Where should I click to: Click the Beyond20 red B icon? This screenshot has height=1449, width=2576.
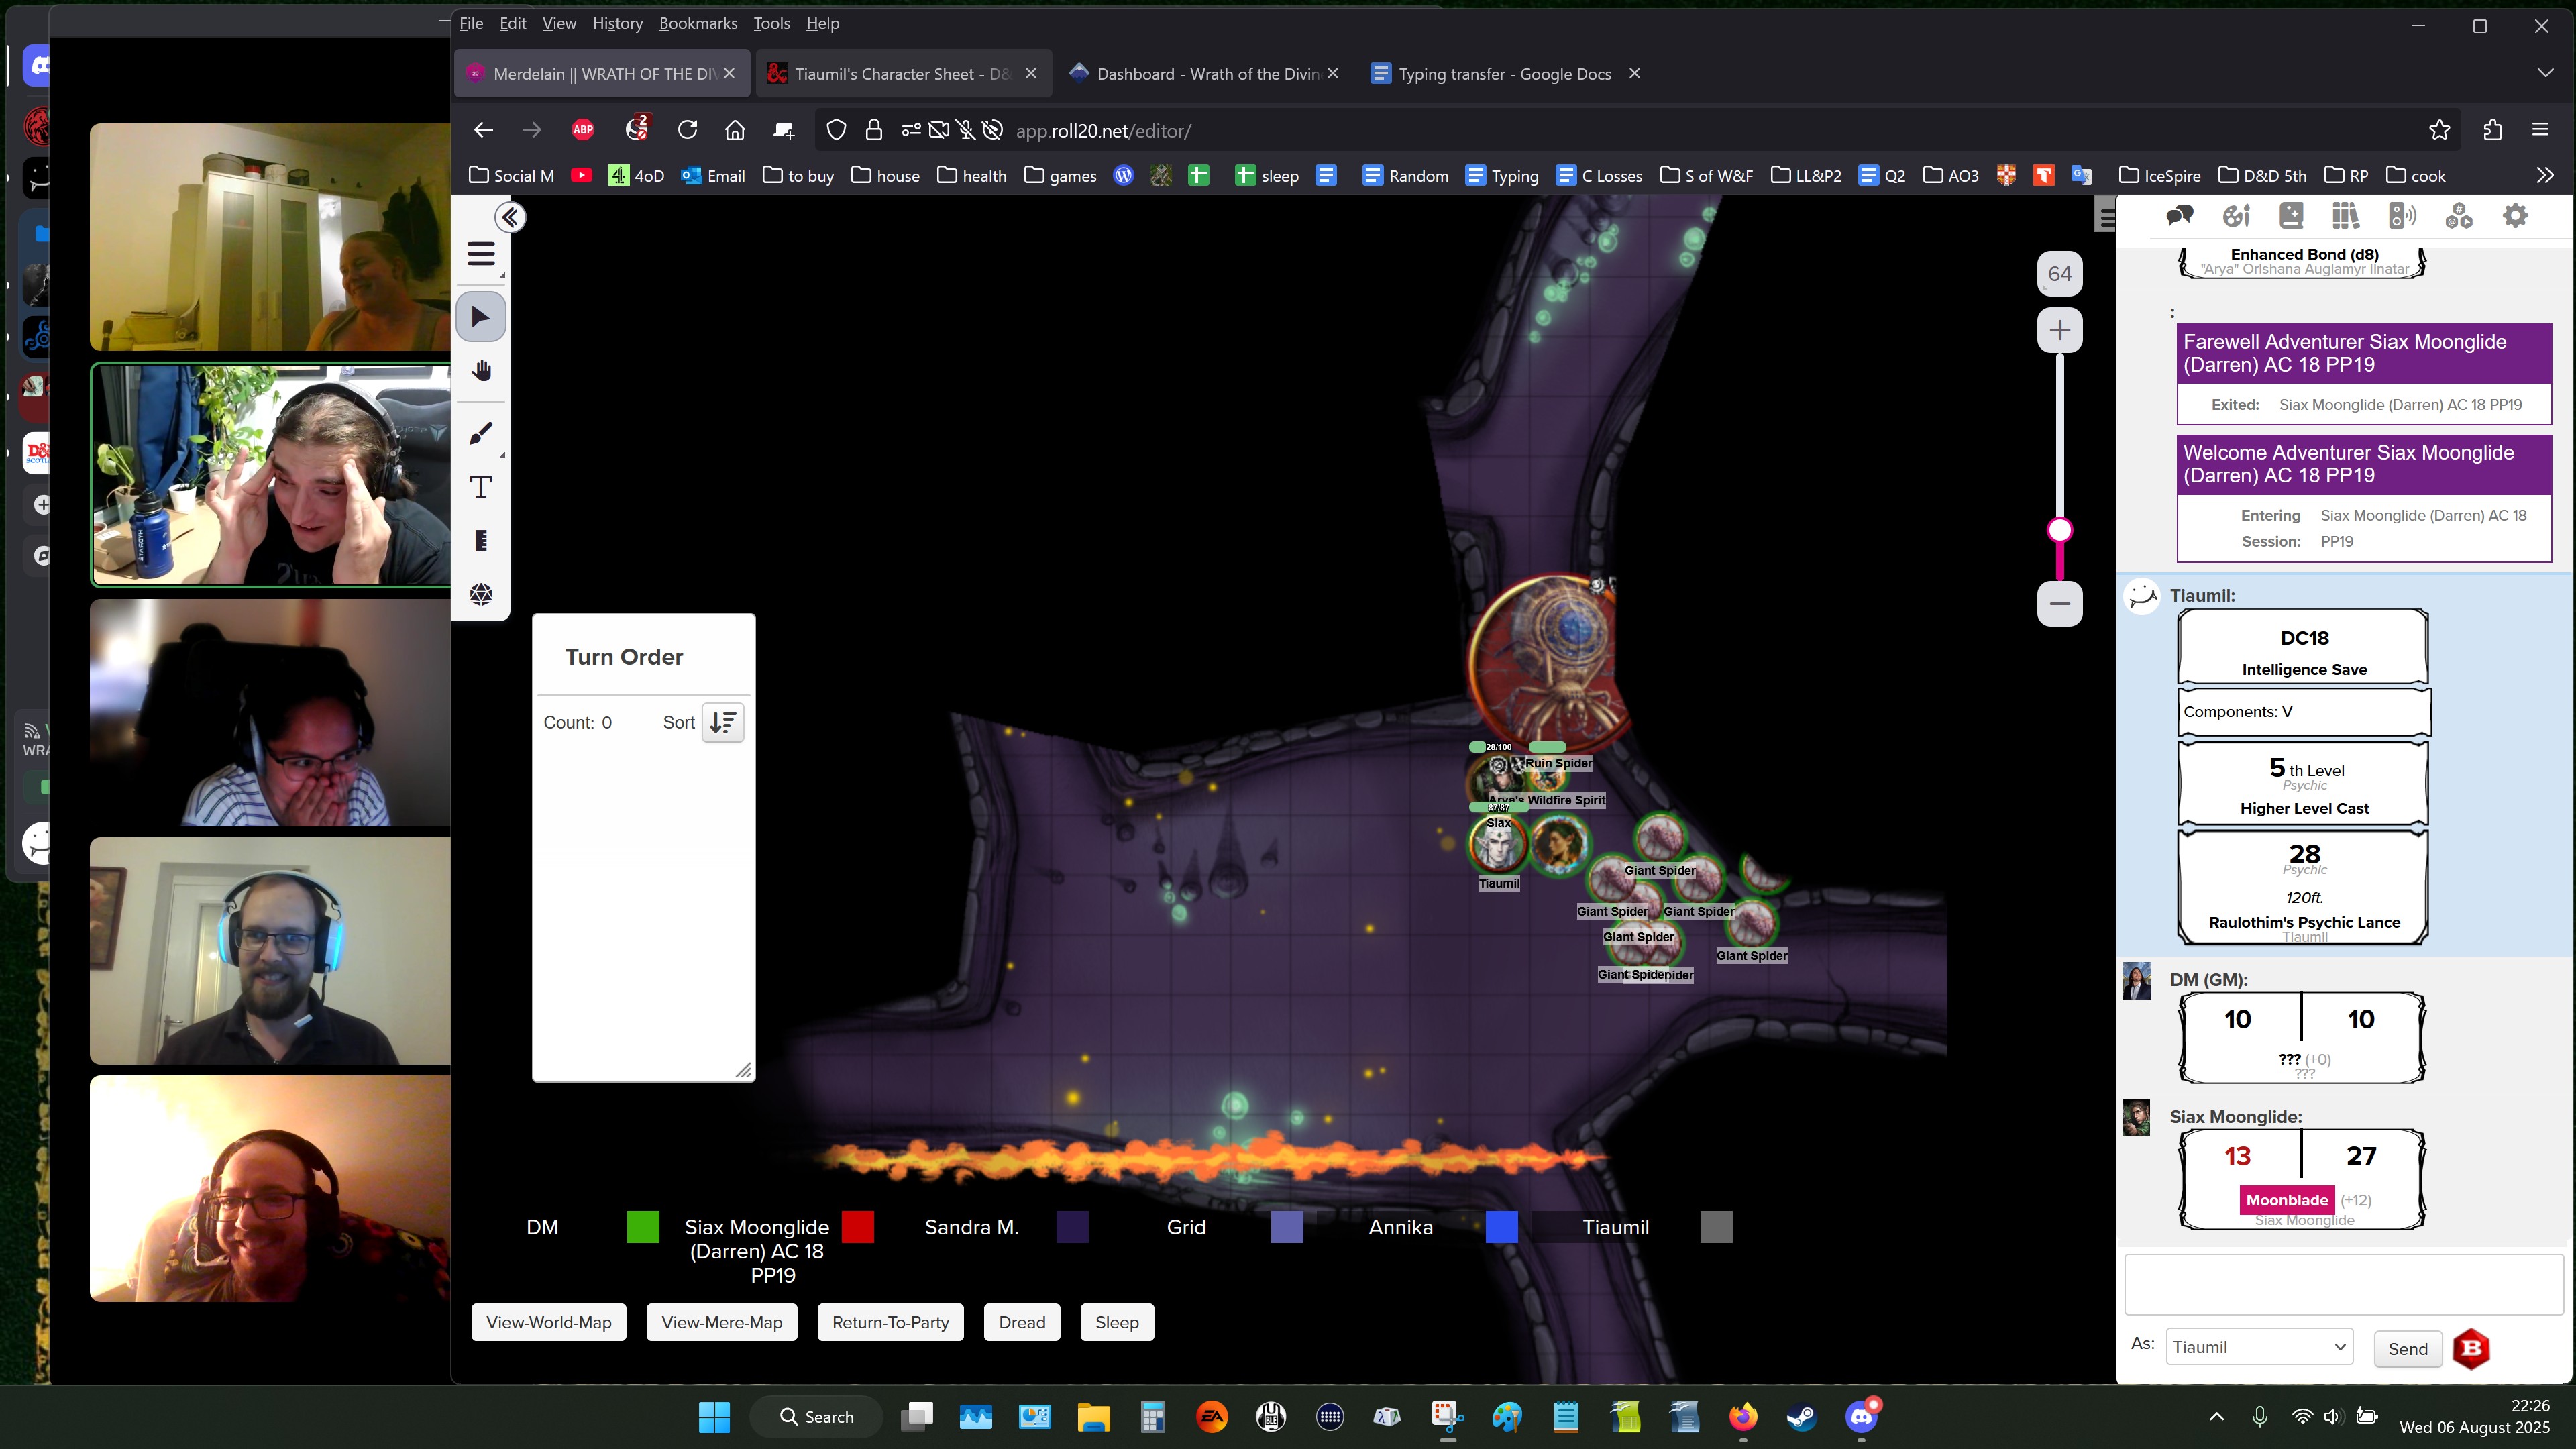pyautogui.click(x=2470, y=1348)
